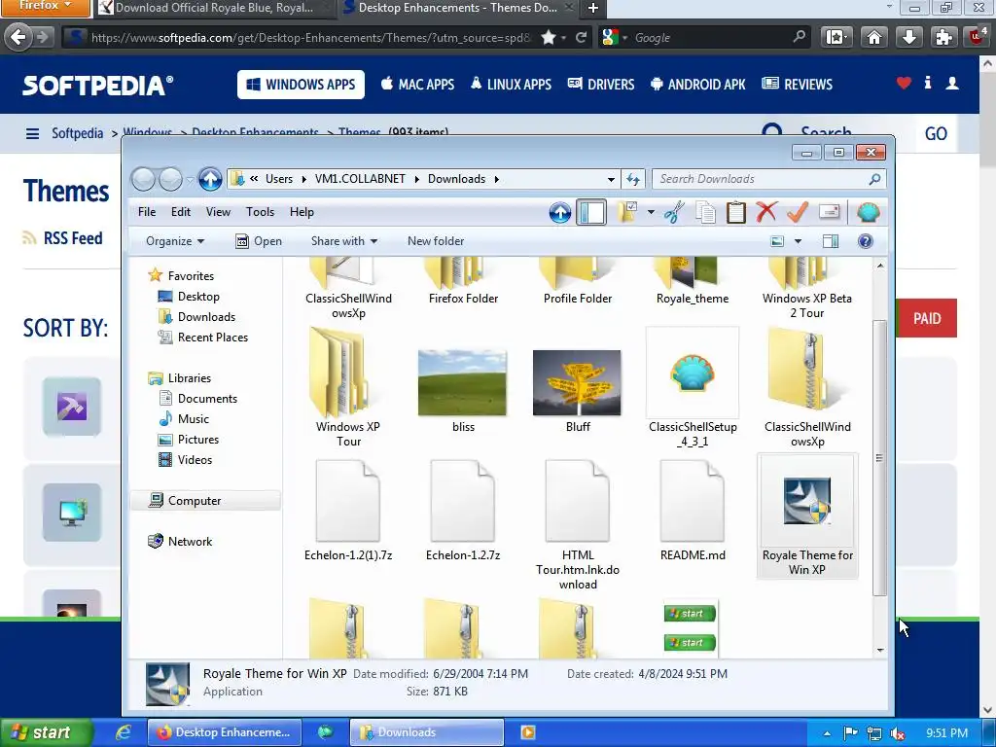
Task: Click the Explorer Help question mark icon
Action: [x=865, y=241]
